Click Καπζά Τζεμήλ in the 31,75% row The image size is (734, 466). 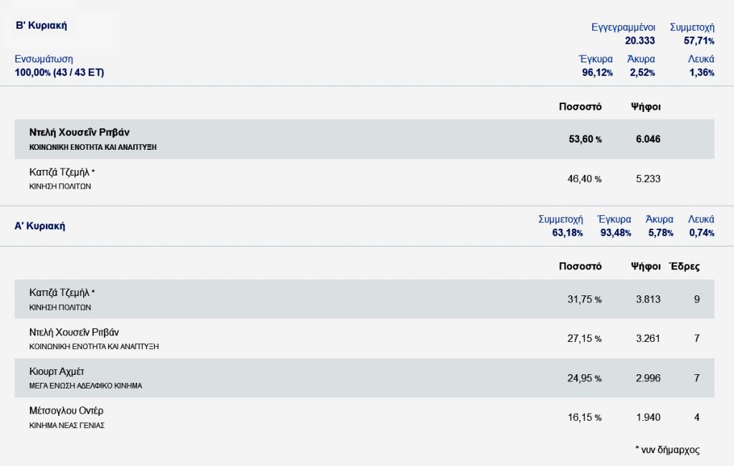[x=62, y=293]
